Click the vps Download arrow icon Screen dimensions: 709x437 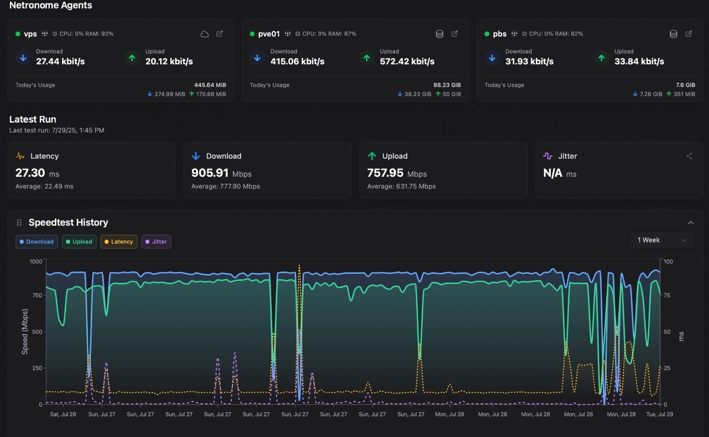tap(23, 58)
